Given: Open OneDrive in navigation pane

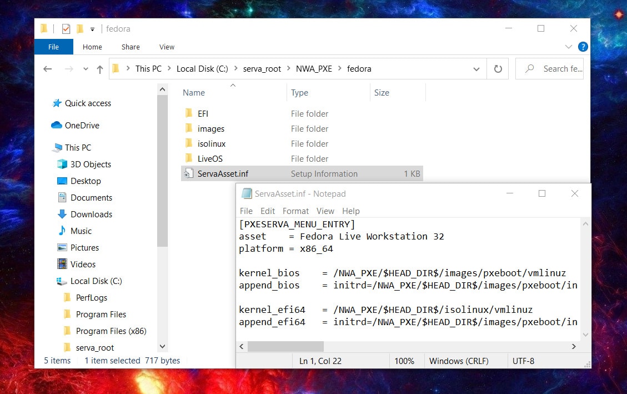Looking at the screenshot, I should (x=82, y=125).
